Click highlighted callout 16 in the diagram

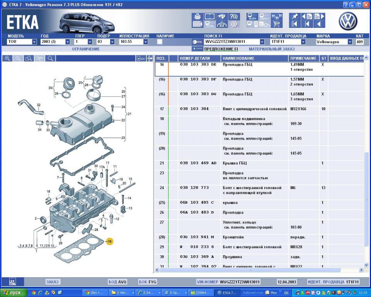tap(109, 242)
